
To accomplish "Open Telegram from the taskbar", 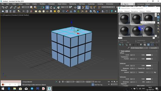I will [x=32, y=89].
